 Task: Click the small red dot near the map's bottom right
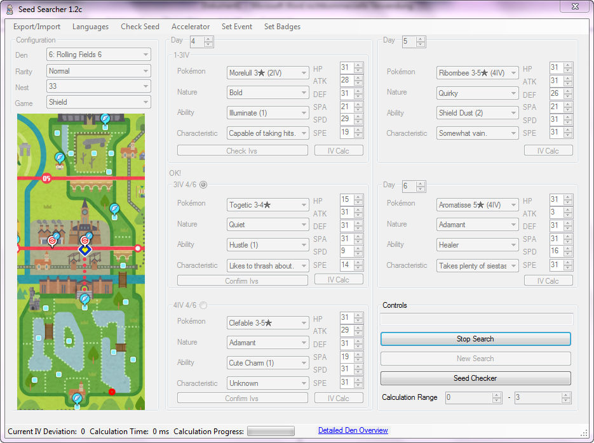click(x=111, y=392)
